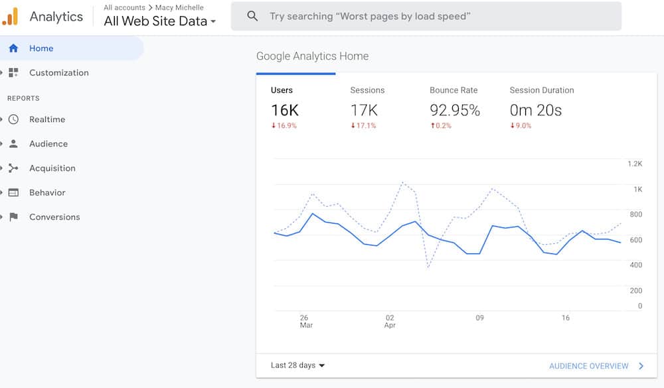Click the 1.2K y-axis label
Viewport: 664px width, 388px height.
[x=635, y=164]
